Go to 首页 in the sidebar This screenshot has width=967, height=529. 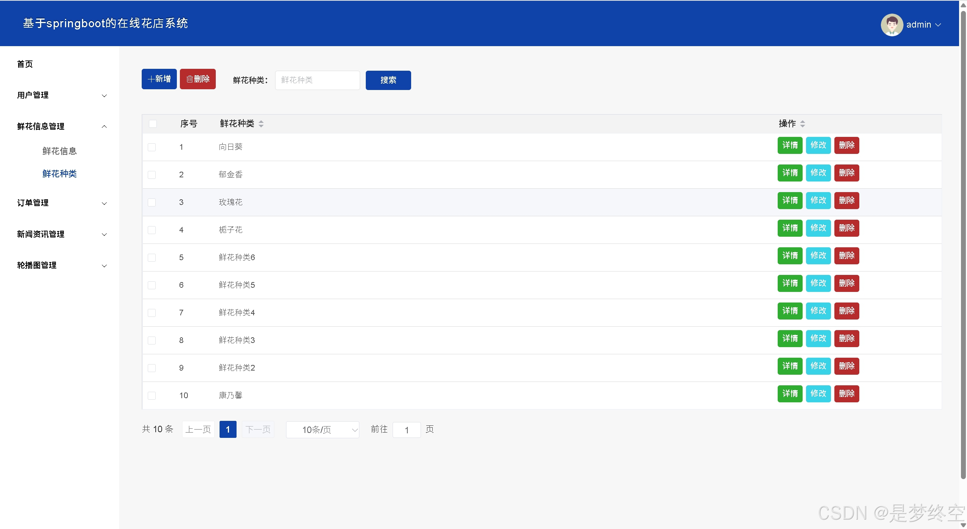pos(25,64)
